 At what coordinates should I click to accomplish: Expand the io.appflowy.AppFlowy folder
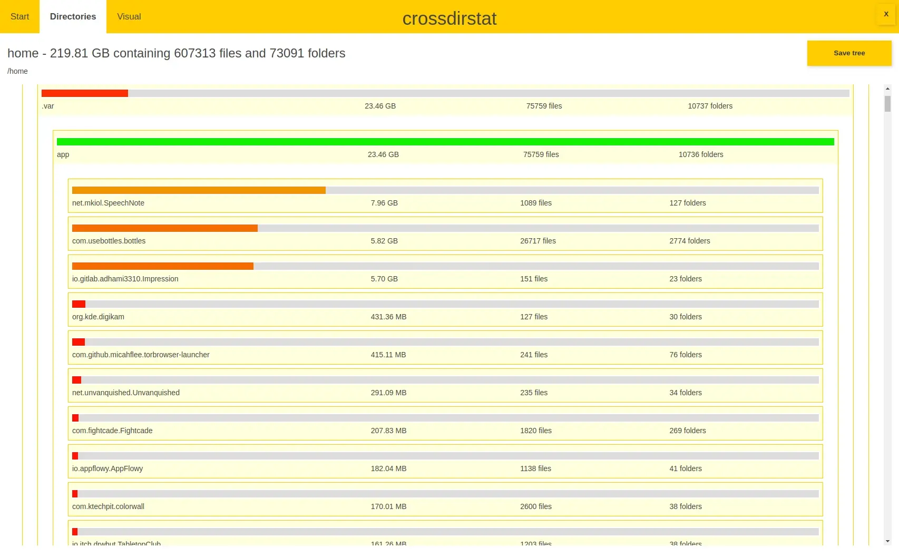[x=445, y=462]
